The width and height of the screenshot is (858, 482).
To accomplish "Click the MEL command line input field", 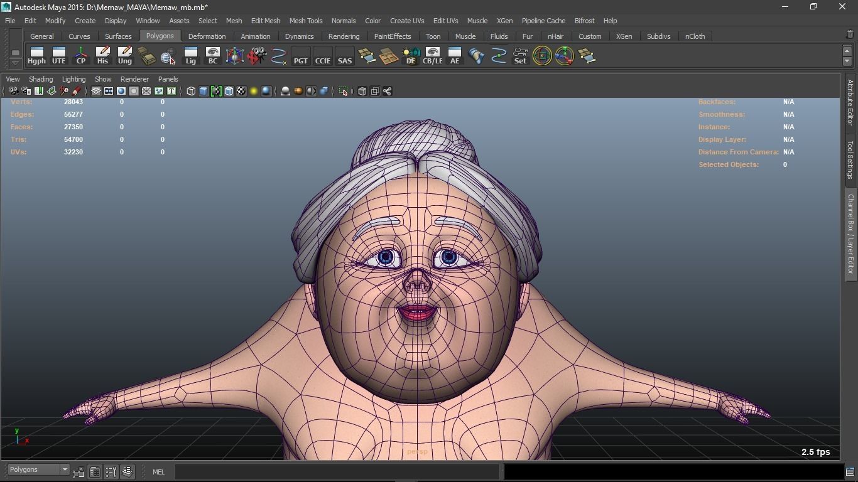I will pyautogui.click(x=337, y=472).
